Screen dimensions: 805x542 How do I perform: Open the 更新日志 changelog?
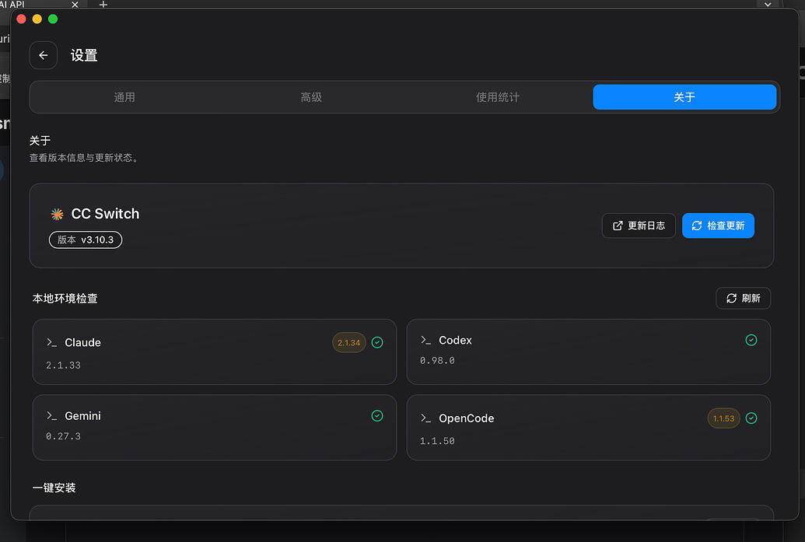tap(639, 226)
